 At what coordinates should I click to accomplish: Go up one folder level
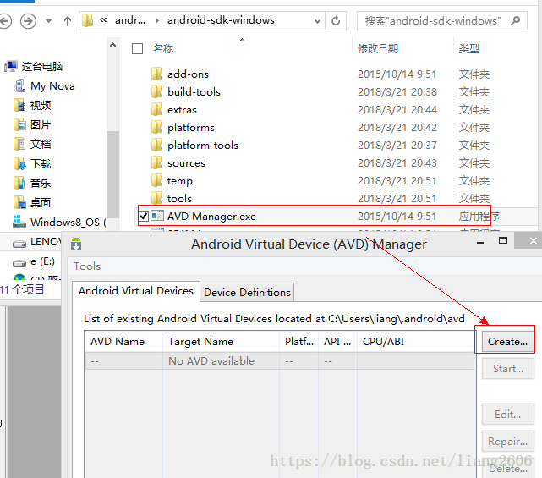pyautogui.click(x=68, y=21)
